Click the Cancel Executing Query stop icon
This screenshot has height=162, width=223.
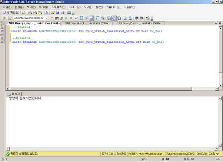pos(71,18)
